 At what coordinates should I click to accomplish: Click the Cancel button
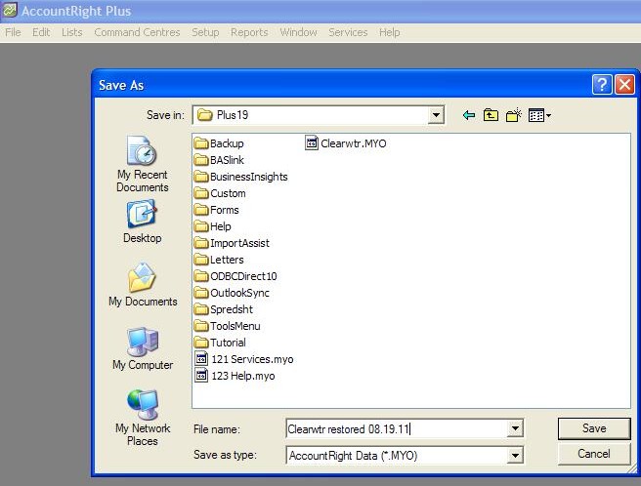coord(594,454)
